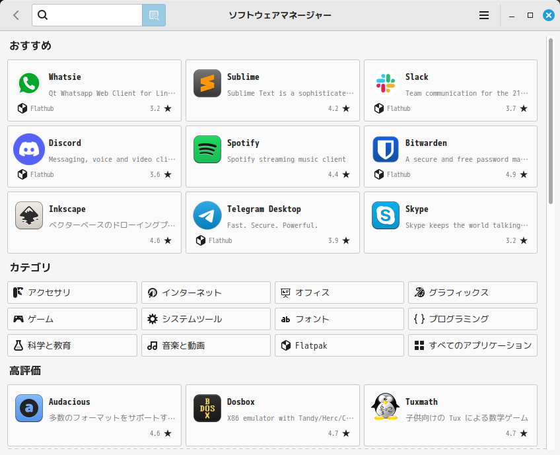Go back with the back arrow

(x=16, y=15)
